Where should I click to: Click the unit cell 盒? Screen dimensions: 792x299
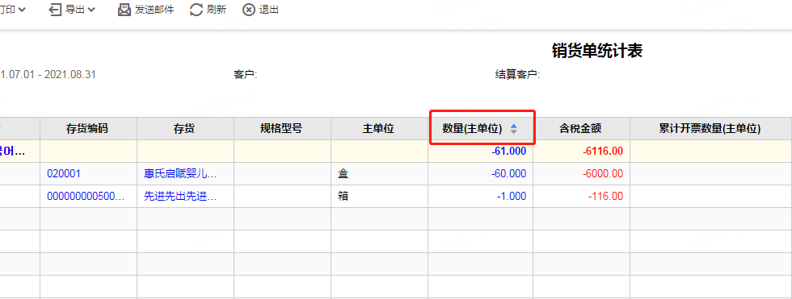coord(343,173)
